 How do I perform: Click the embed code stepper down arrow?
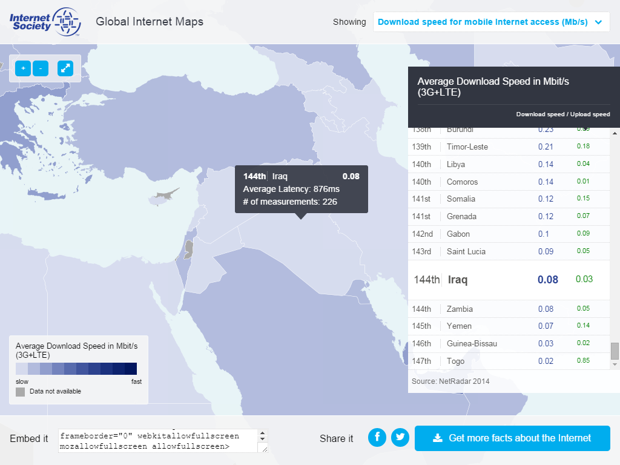(262, 439)
